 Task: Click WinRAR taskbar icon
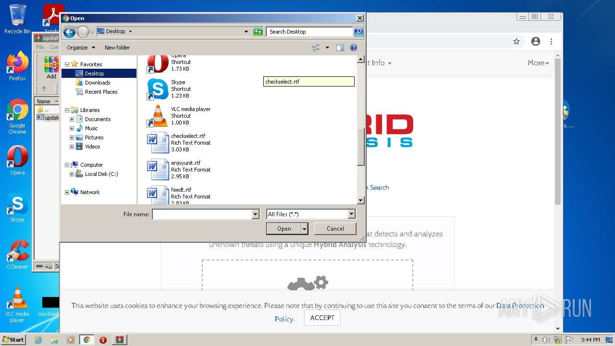(119, 340)
